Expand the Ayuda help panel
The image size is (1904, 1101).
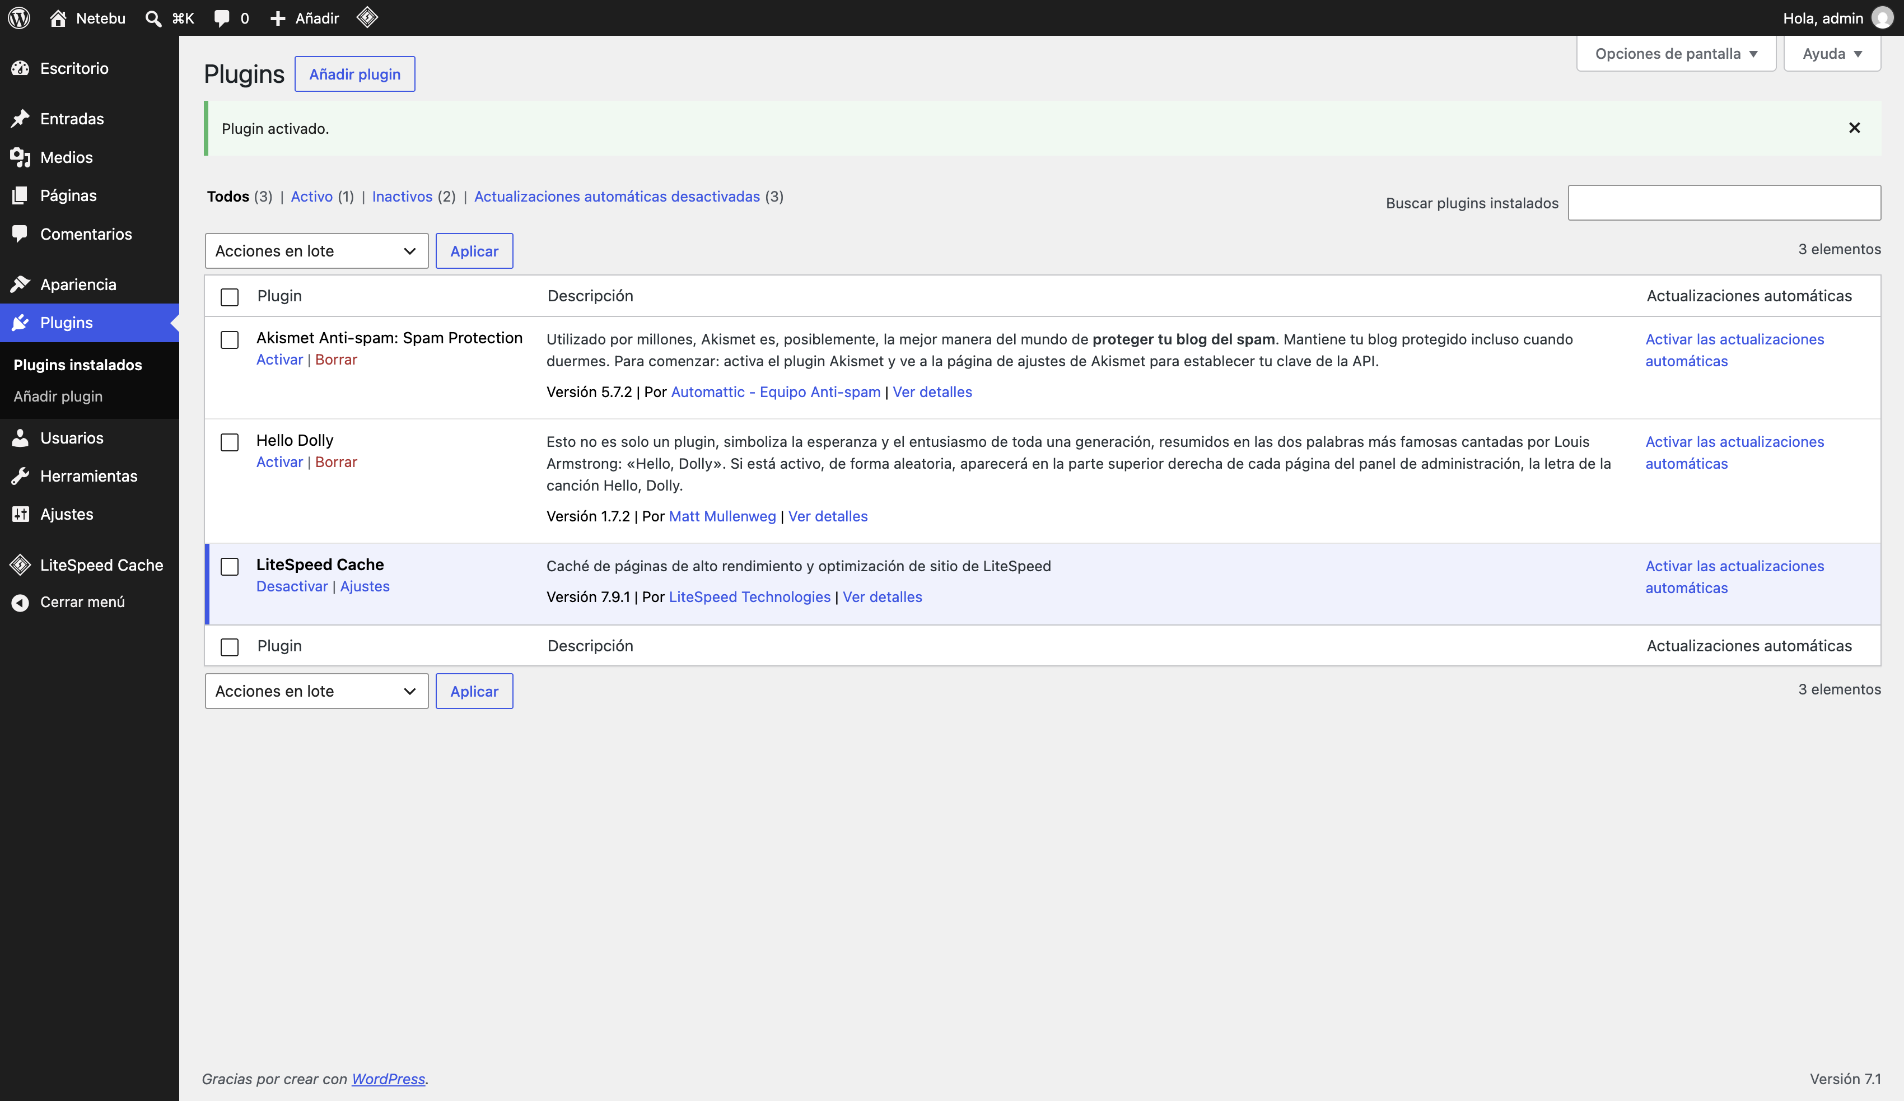click(1832, 54)
